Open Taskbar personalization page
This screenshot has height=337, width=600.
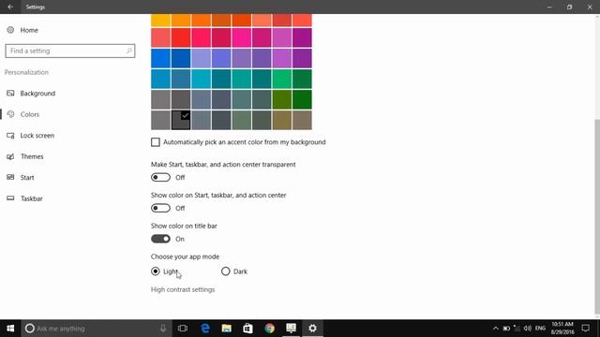(31, 198)
